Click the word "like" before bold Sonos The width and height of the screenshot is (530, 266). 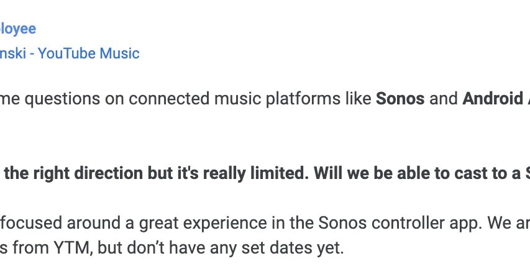click(x=357, y=99)
